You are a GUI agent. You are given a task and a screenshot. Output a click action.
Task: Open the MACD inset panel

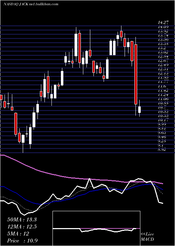coord(96,228)
